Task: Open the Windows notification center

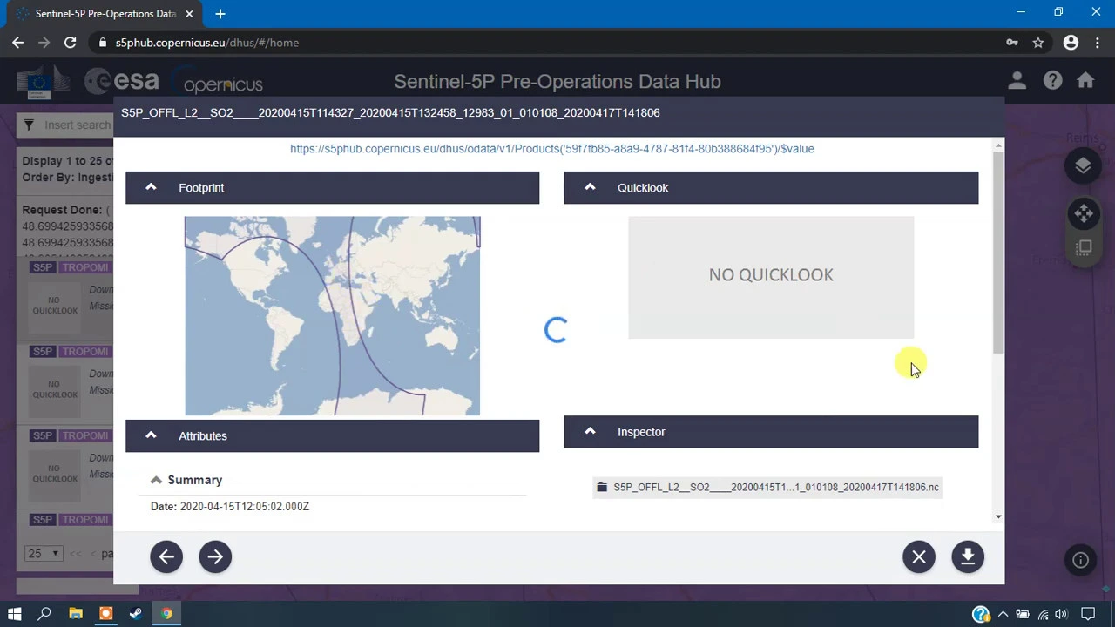Action: [x=1088, y=615]
